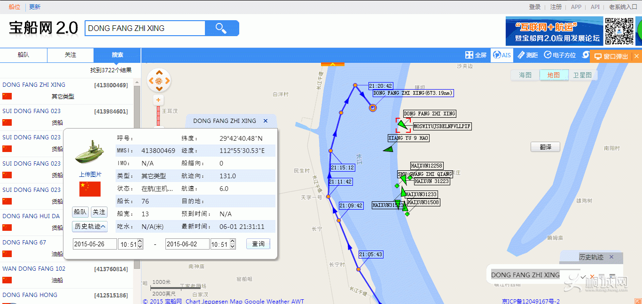The image size is (642, 304).
Task: Increase the start time with up arrow
Action: (x=140, y=242)
